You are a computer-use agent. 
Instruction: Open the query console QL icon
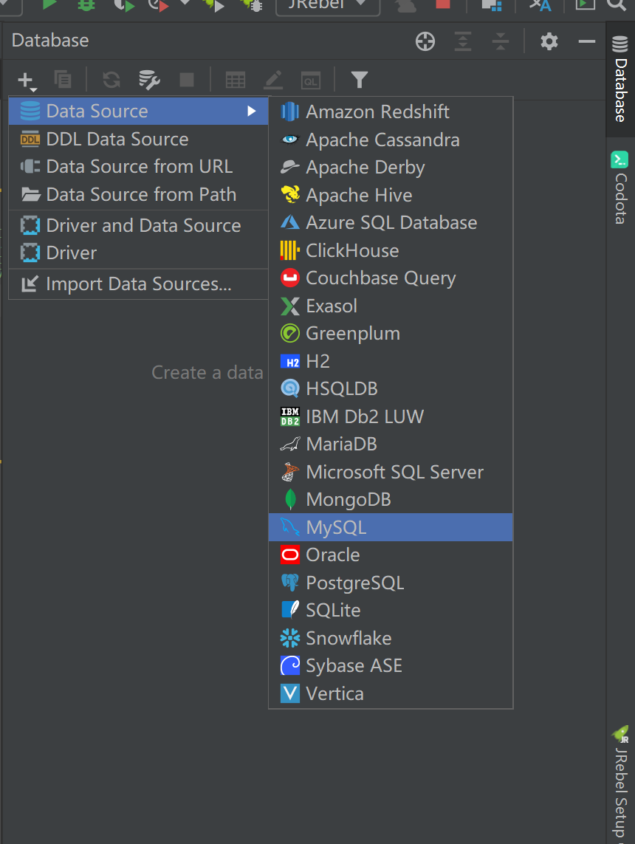pos(311,80)
